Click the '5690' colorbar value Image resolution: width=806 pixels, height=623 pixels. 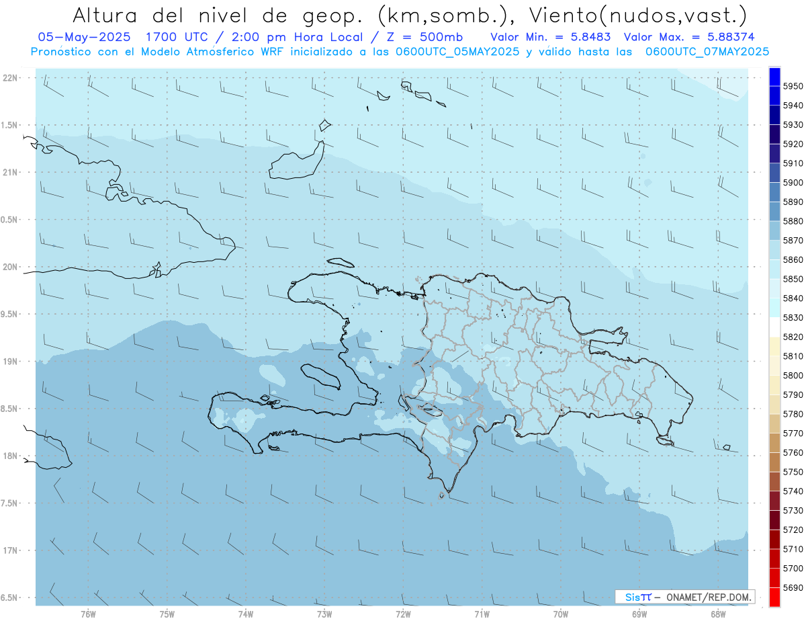(x=793, y=587)
